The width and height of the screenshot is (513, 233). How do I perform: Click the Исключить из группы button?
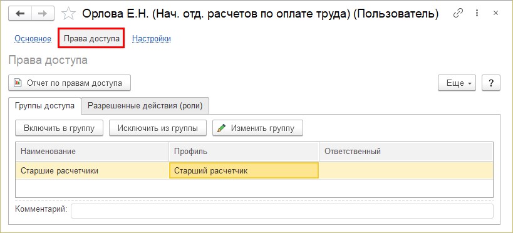(158, 128)
